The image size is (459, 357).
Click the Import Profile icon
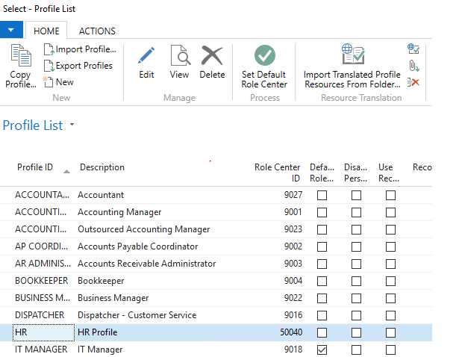[x=49, y=49]
